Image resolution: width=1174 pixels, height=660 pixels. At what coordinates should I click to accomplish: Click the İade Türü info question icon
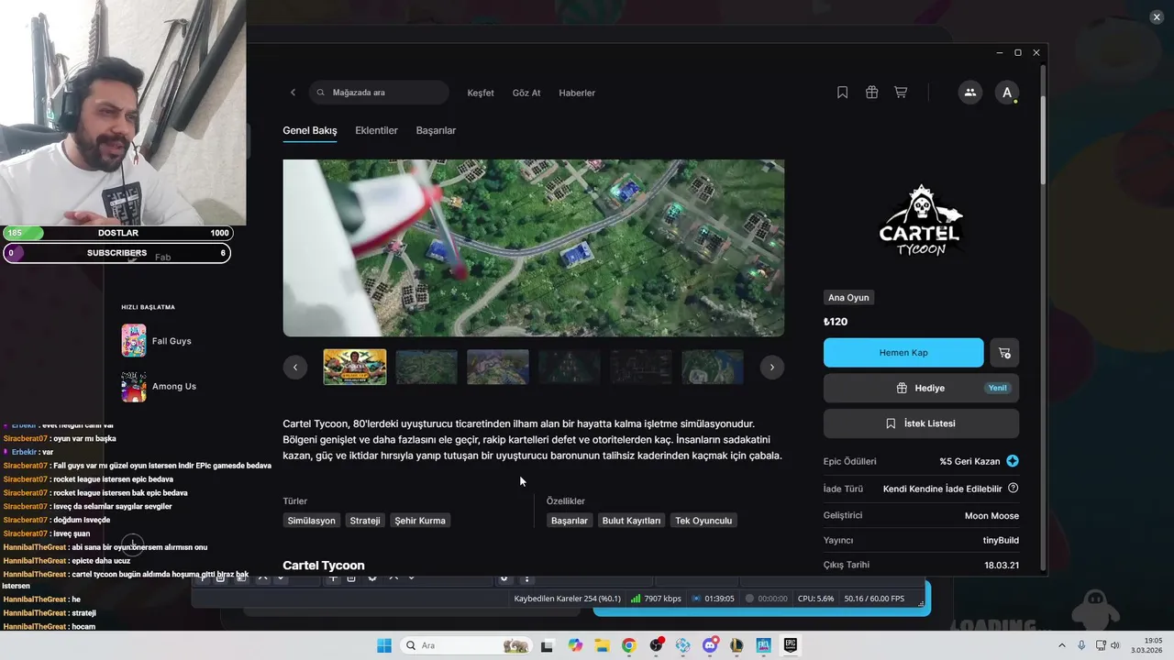(x=1013, y=489)
